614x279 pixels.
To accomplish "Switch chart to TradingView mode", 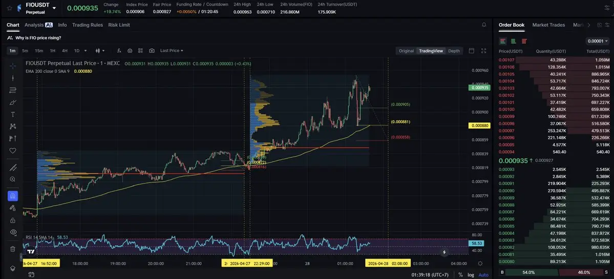I will click(431, 51).
